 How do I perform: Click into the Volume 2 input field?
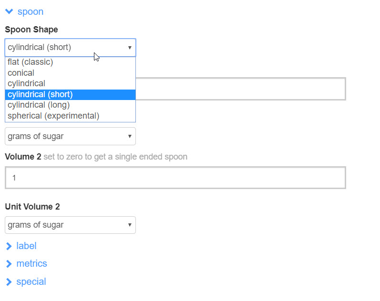(175, 178)
